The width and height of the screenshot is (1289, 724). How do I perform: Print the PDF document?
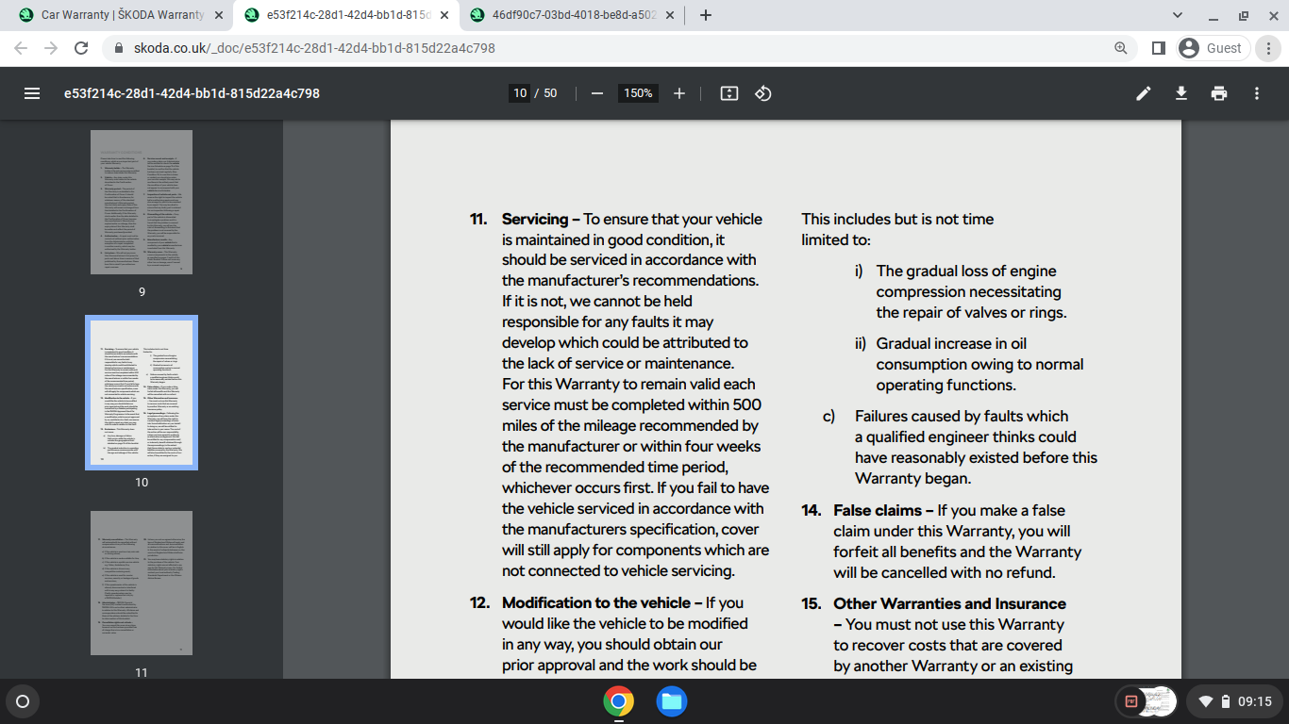coord(1219,93)
